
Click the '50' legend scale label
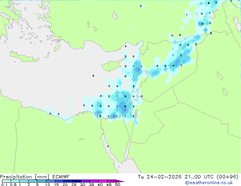117,184
